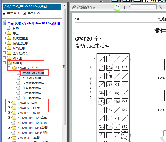Open the 当前:长城汽车-哈弗H6-2016-线路图 root link
Screen dimensions: 166x142
(34, 23)
